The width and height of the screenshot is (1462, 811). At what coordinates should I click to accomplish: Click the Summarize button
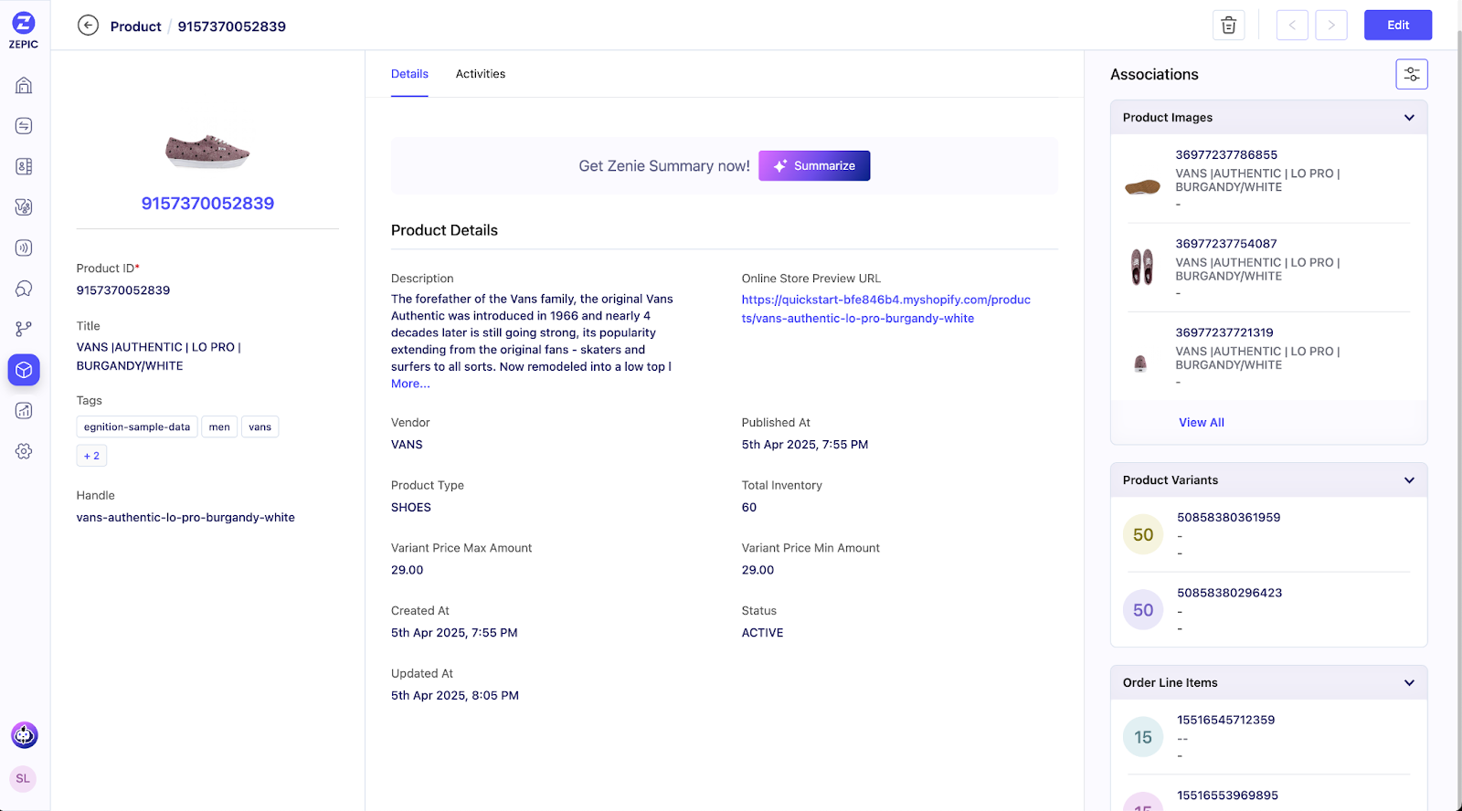coord(814,166)
